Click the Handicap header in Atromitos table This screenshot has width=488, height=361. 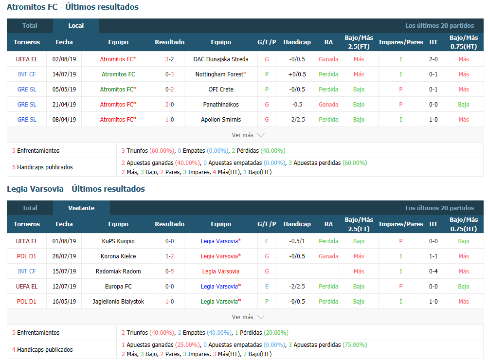point(297,42)
